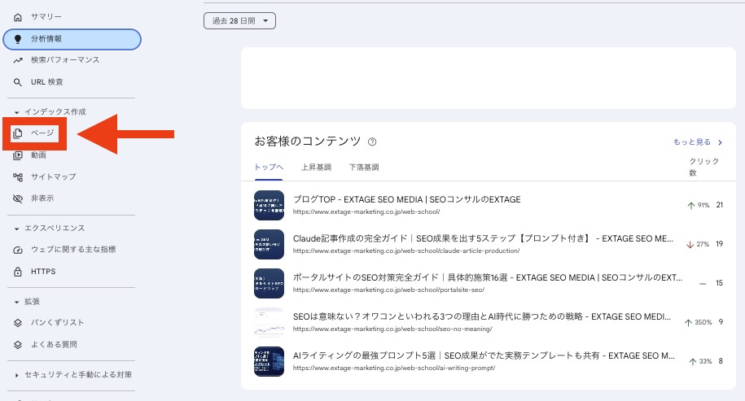Open ウェブに関する主な指標 report
Viewport: 745px width, 401px height.
(72, 250)
